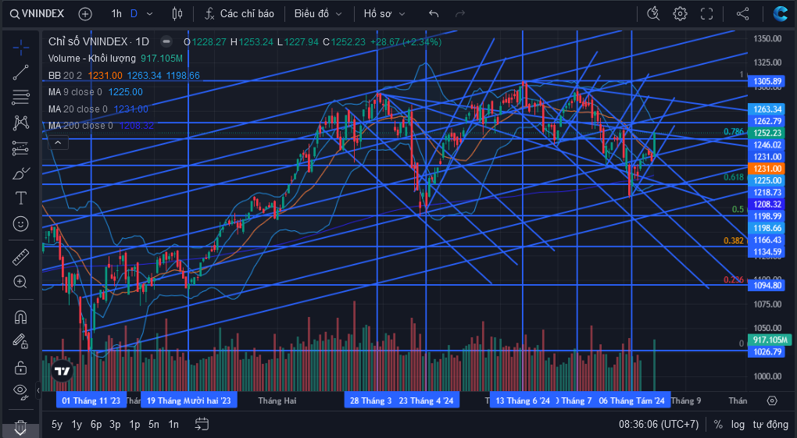Set range to 5n
Image resolution: width=797 pixels, height=438 pixels.
pyautogui.click(x=154, y=424)
